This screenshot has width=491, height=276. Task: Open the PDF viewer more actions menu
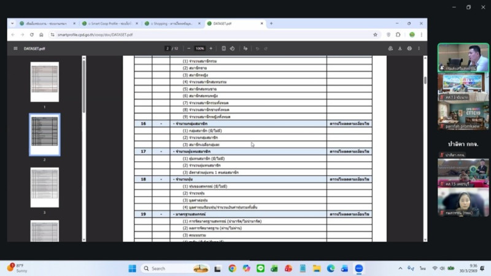point(419,48)
